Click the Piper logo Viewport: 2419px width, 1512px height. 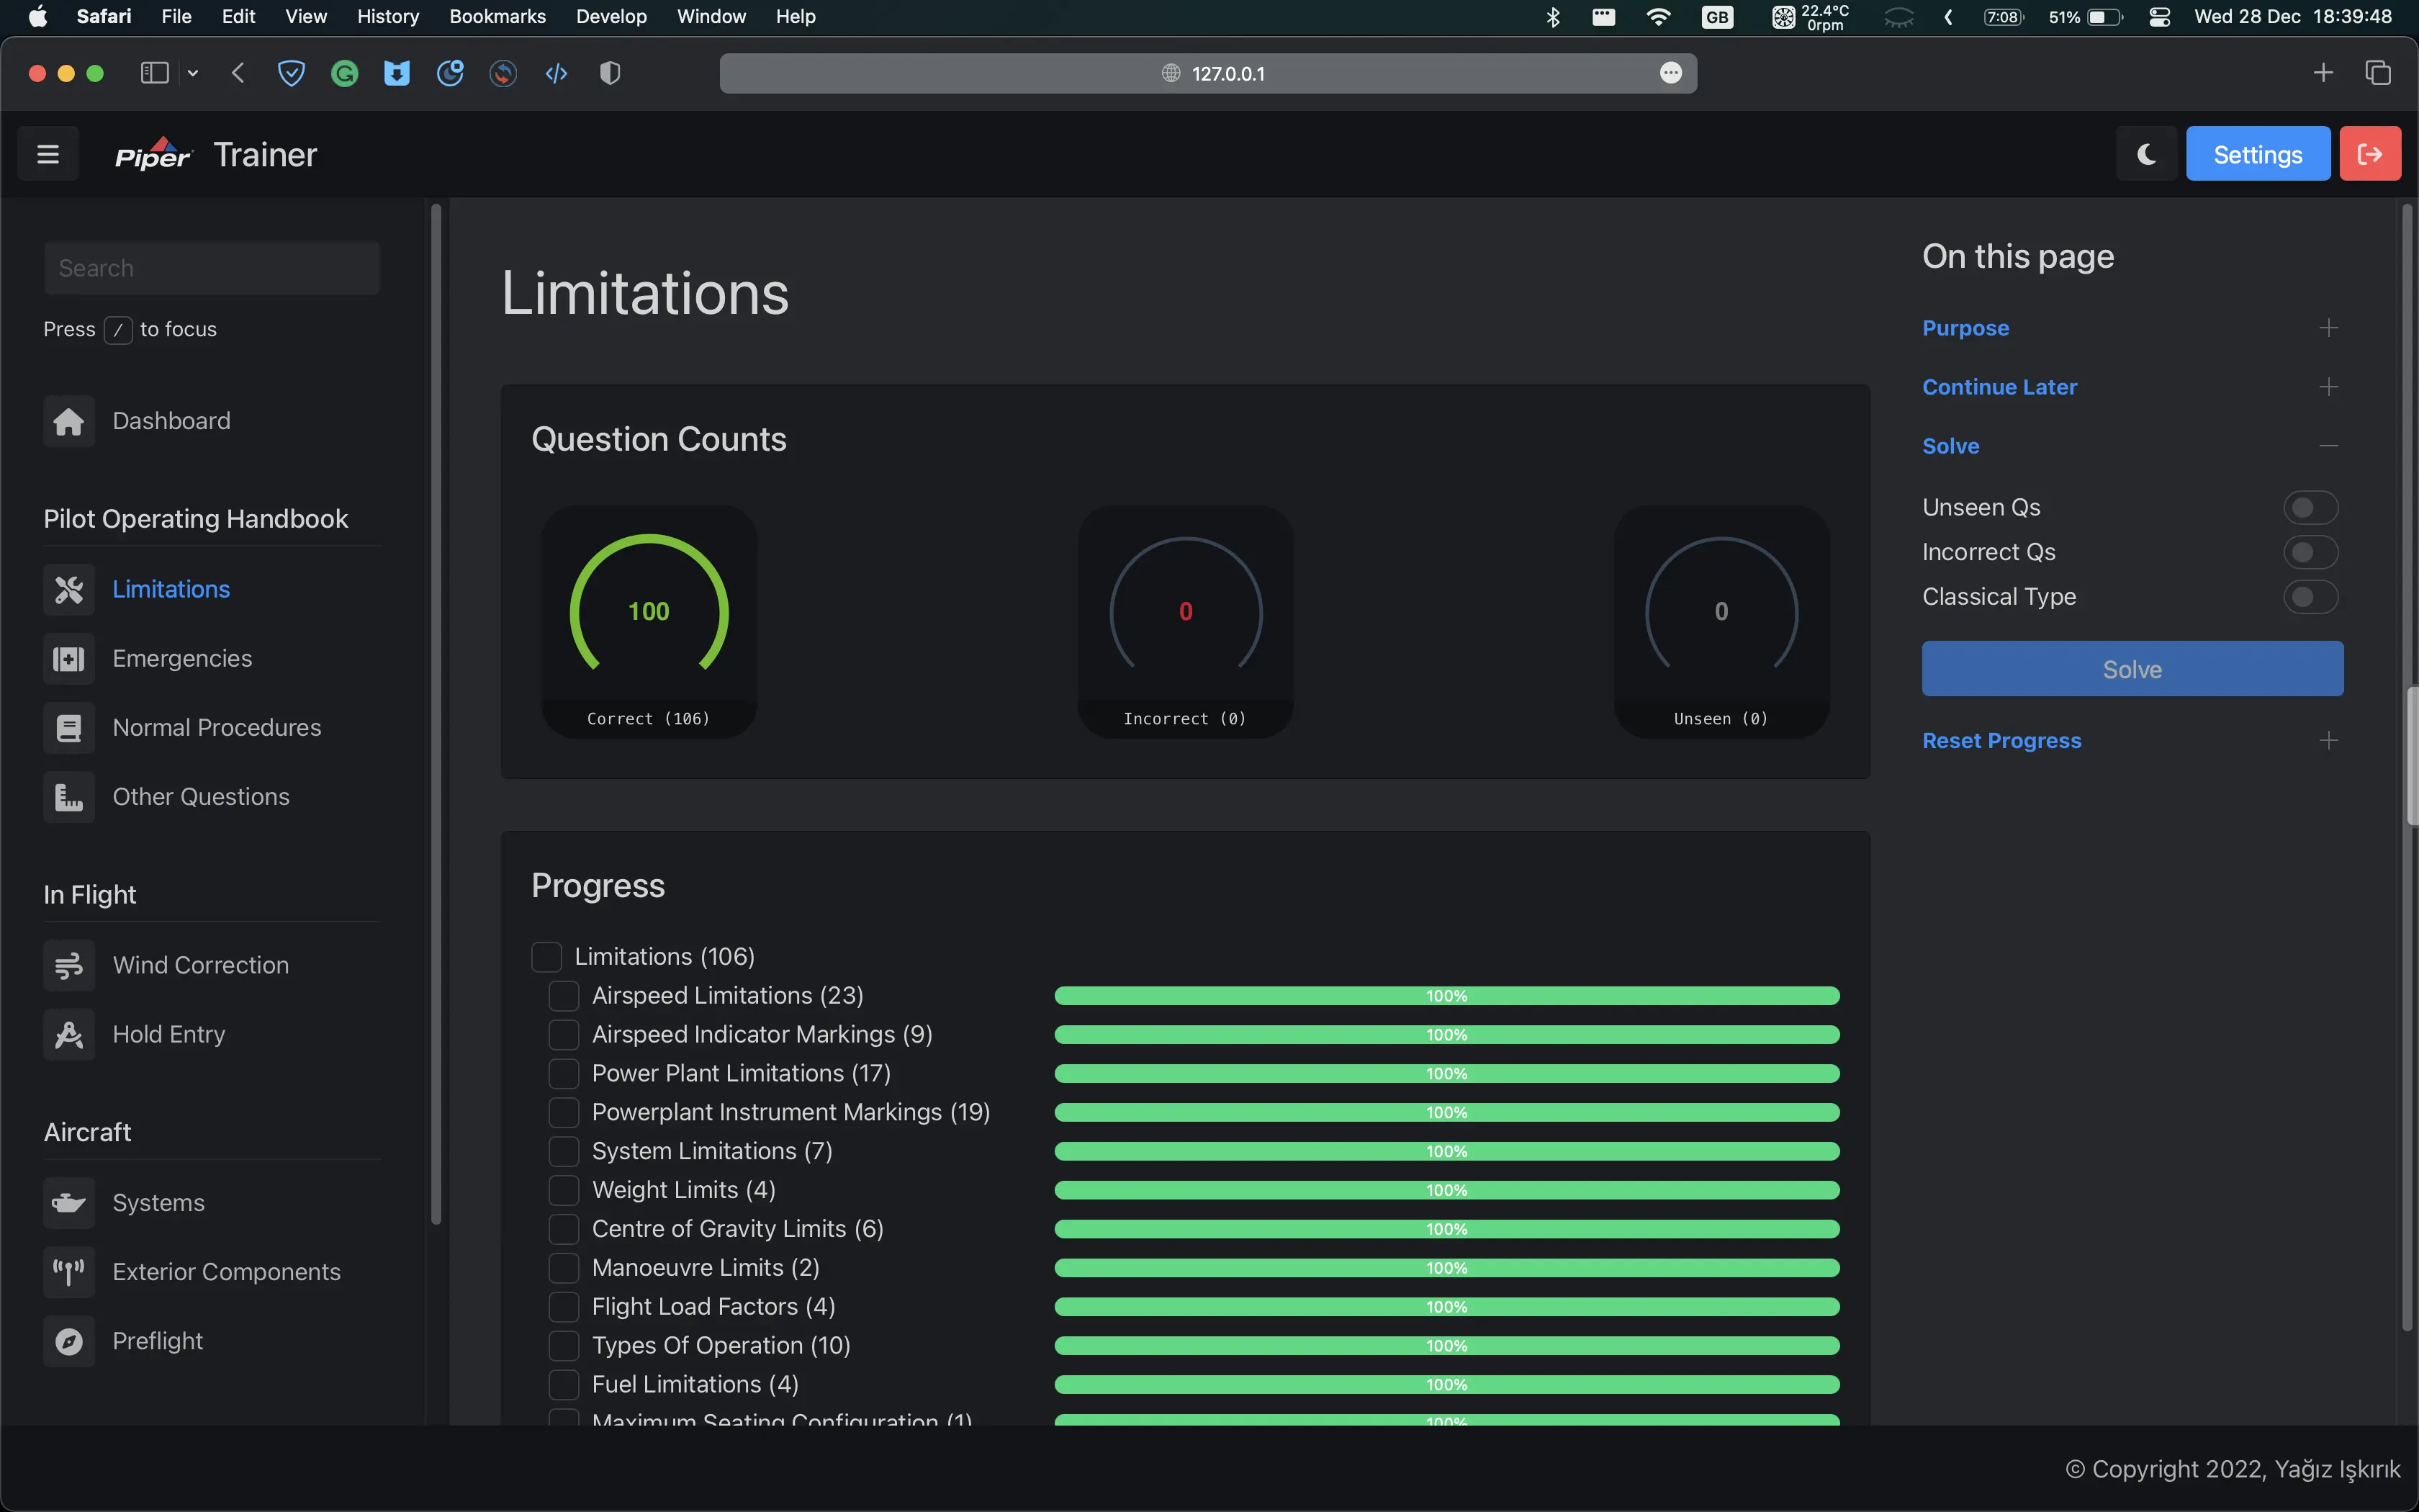tap(154, 154)
